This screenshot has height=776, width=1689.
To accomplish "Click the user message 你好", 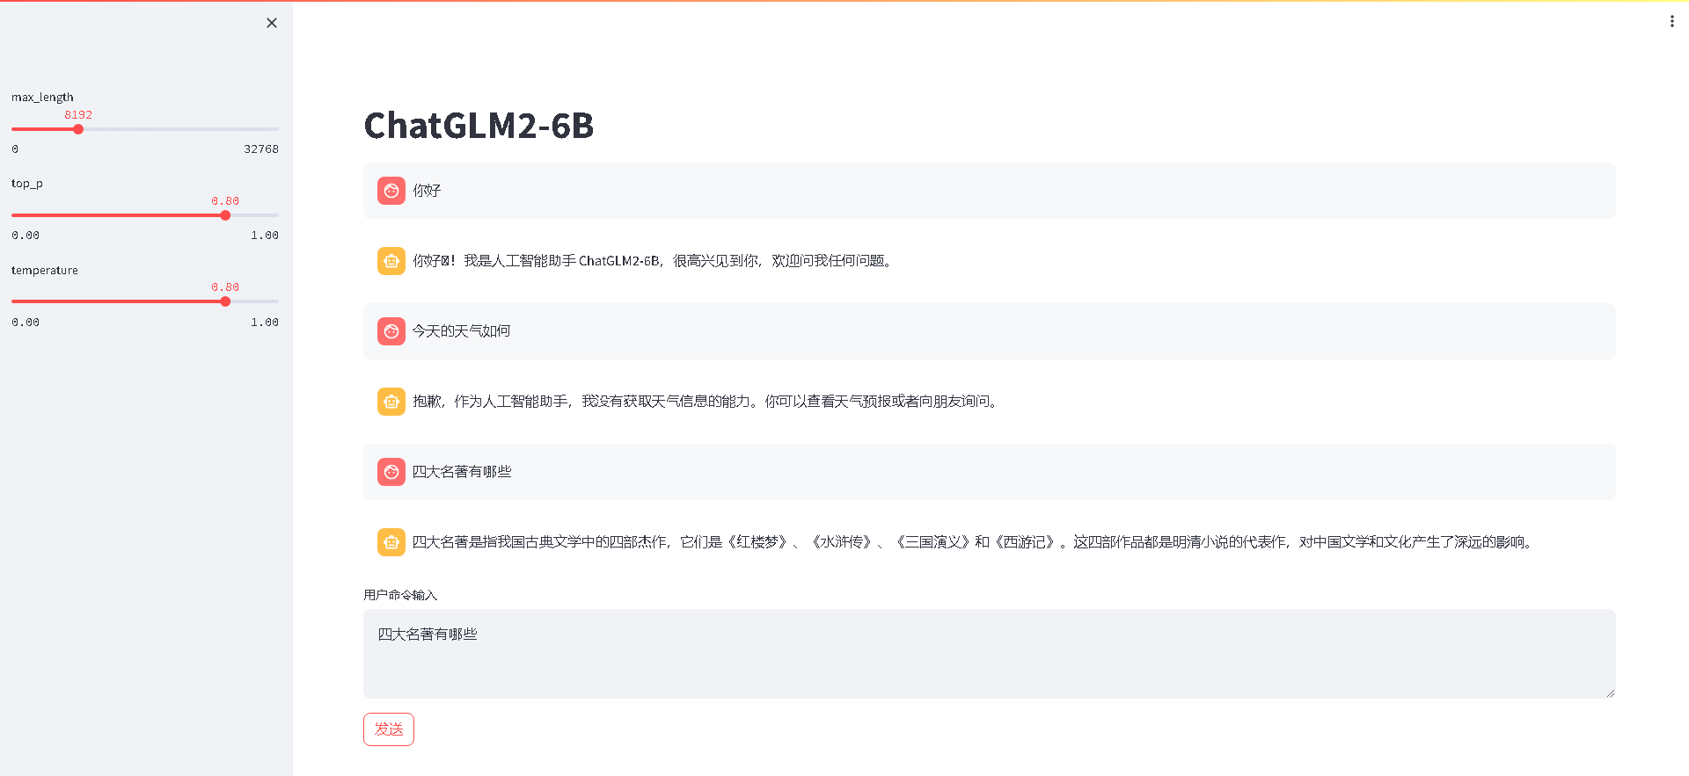I will point(427,191).
